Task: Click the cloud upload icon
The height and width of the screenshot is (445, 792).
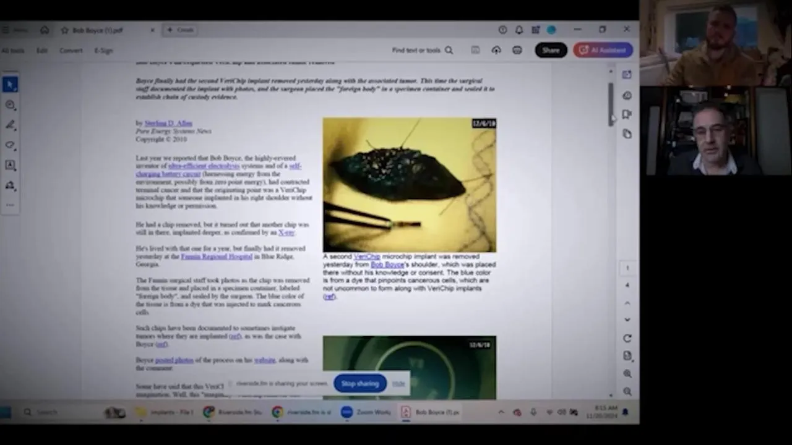Action: pyautogui.click(x=496, y=50)
